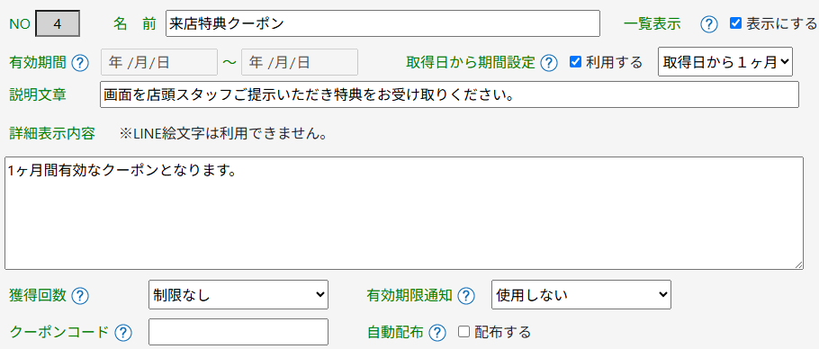The width and height of the screenshot is (819, 349).
Task: Select the end date field of 有効期間
Action: coord(300,62)
